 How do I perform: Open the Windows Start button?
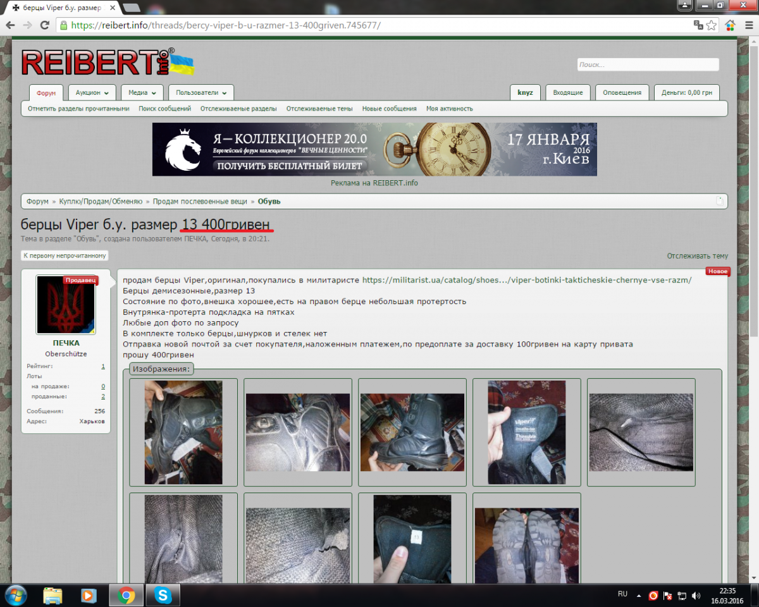[x=15, y=595]
